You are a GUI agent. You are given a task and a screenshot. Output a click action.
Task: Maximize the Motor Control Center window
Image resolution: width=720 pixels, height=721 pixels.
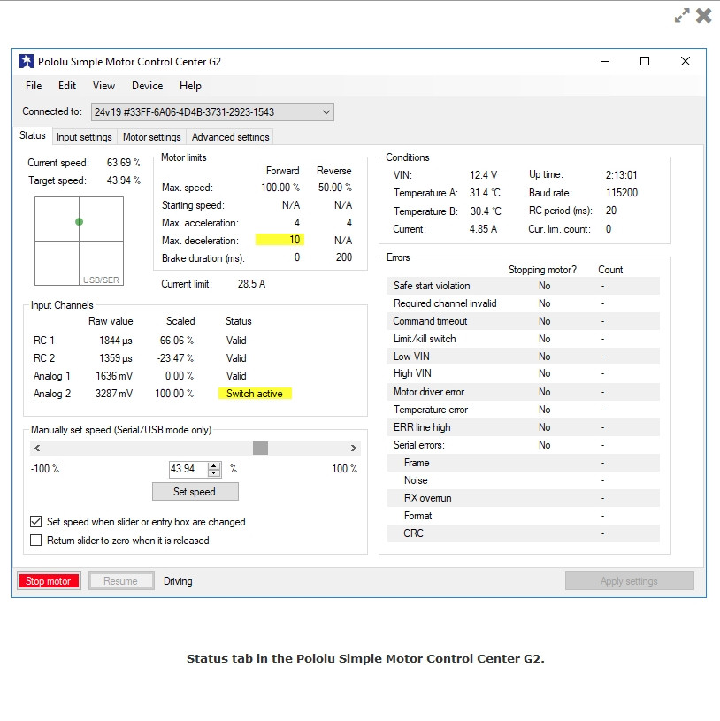point(645,61)
